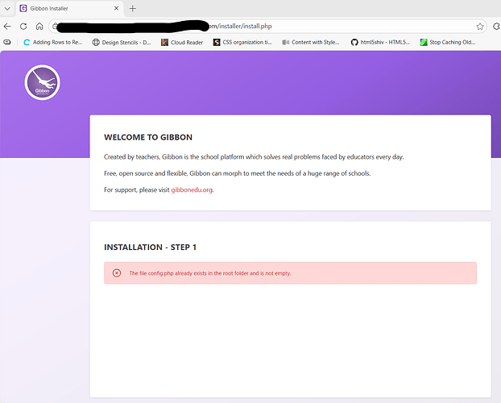Open the Cloud Reader bookmark
Image resolution: width=501 pixels, height=403 pixels.
(181, 42)
